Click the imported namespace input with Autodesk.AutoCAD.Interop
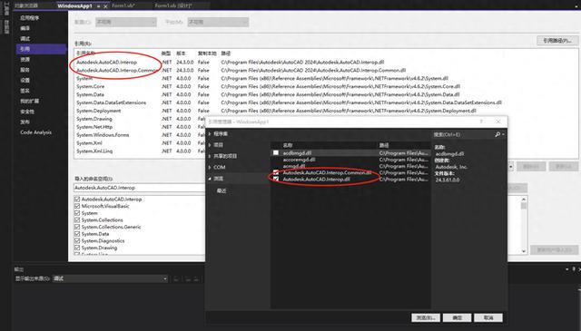 (x=139, y=188)
